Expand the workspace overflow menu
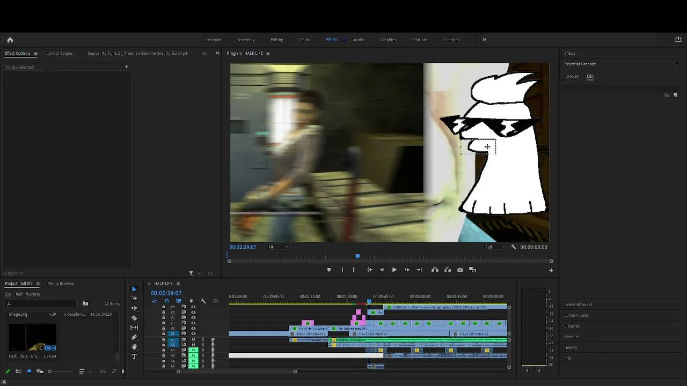This screenshot has width=687, height=386. click(x=484, y=39)
